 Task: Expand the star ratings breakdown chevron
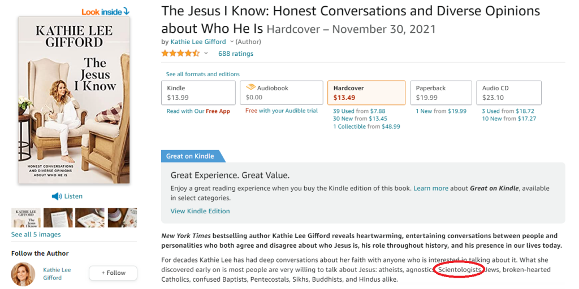(x=206, y=54)
